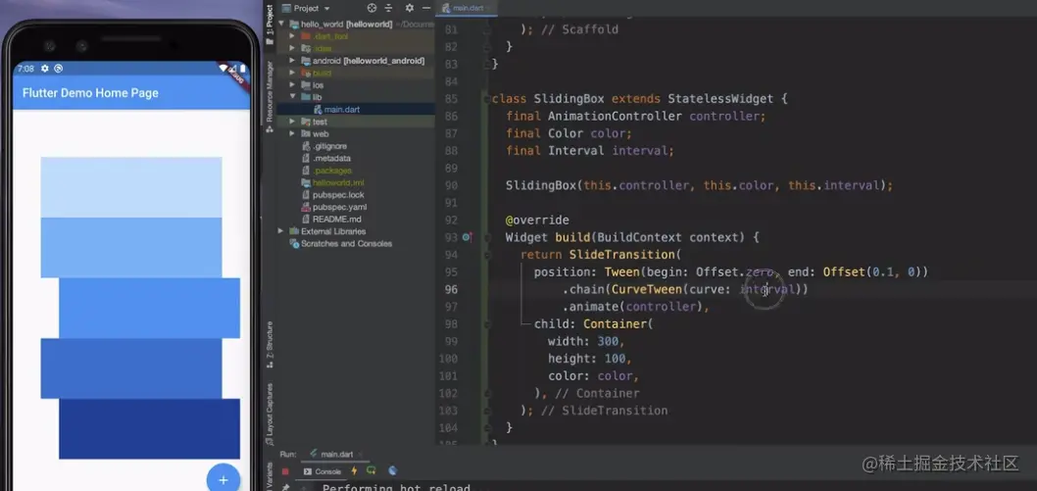Expand the android folder

tap(292, 60)
